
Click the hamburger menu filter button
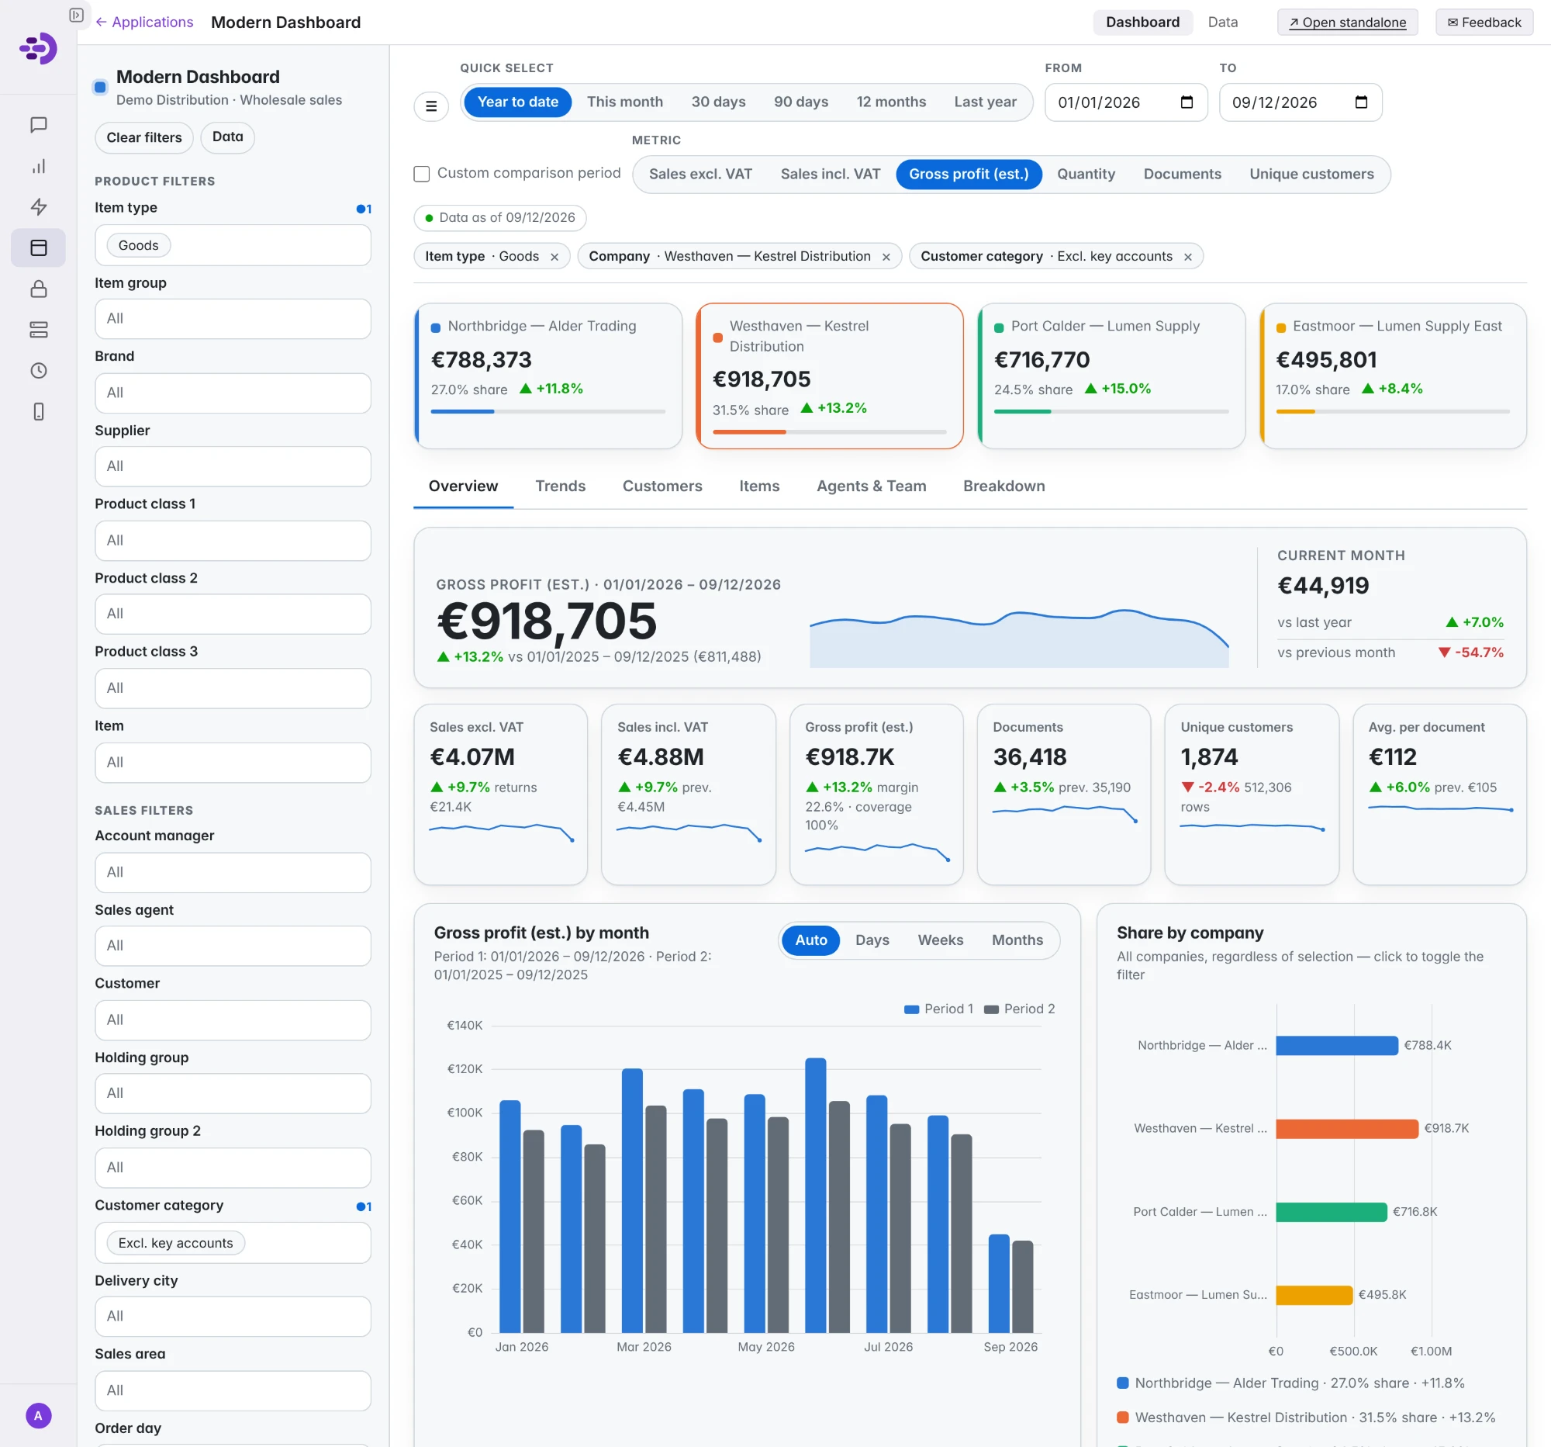tap(430, 106)
